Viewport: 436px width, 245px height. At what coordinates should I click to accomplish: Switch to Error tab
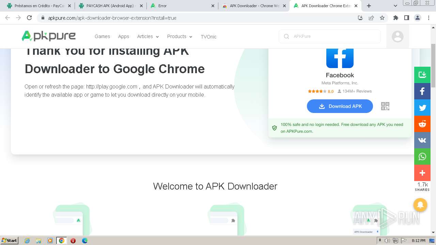point(182,6)
